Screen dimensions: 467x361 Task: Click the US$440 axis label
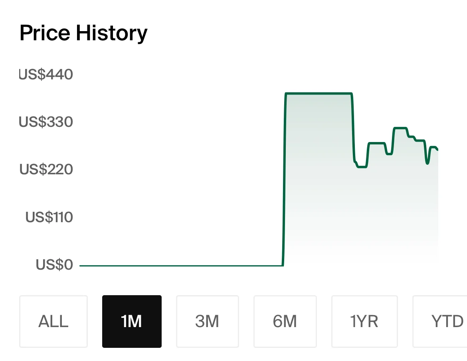pos(46,75)
